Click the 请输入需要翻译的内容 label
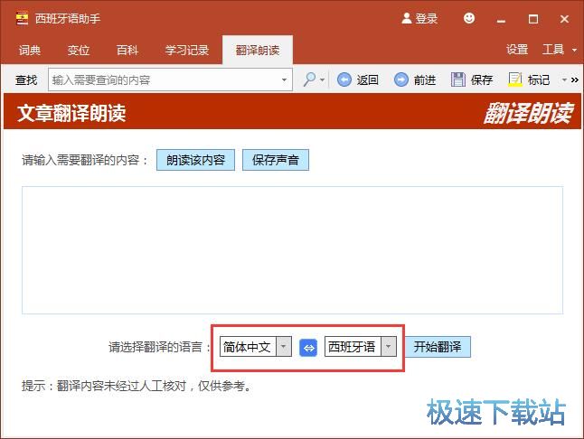The width and height of the screenshot is (584, 439). point(84,160)
